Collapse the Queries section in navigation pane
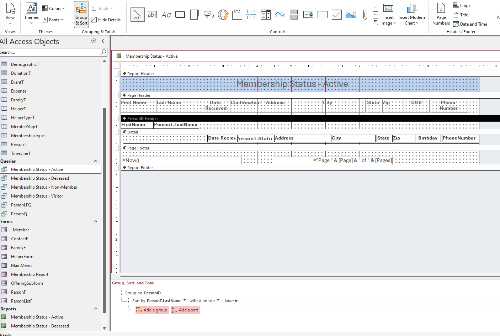500x336 pixels. [x=95, y=161]
